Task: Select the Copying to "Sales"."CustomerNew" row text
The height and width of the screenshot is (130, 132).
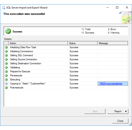Action: pos(28,84)
